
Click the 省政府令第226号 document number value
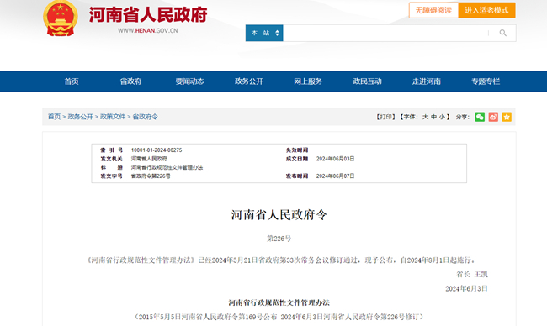click(151, 176)
